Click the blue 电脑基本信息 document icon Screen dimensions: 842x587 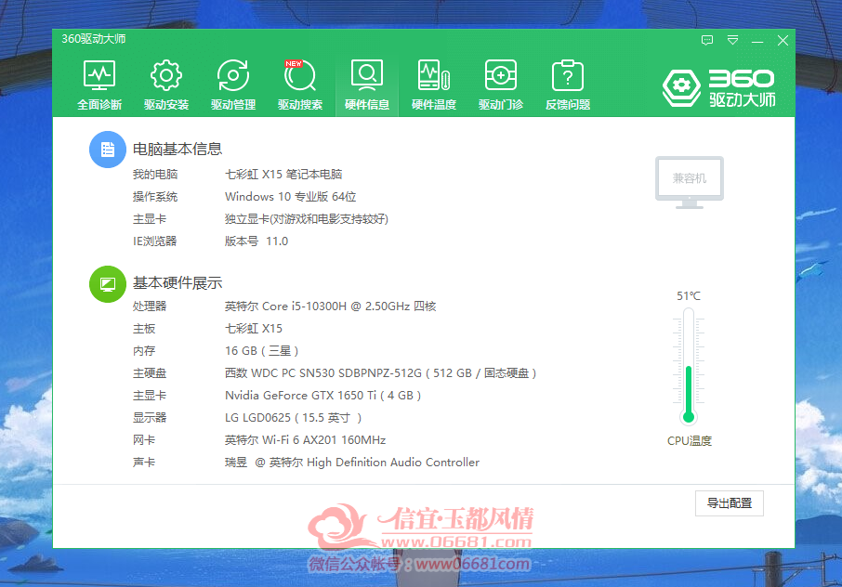(x=108, y=150)
